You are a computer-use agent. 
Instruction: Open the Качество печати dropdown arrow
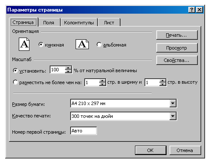click(x=173, y=116)
